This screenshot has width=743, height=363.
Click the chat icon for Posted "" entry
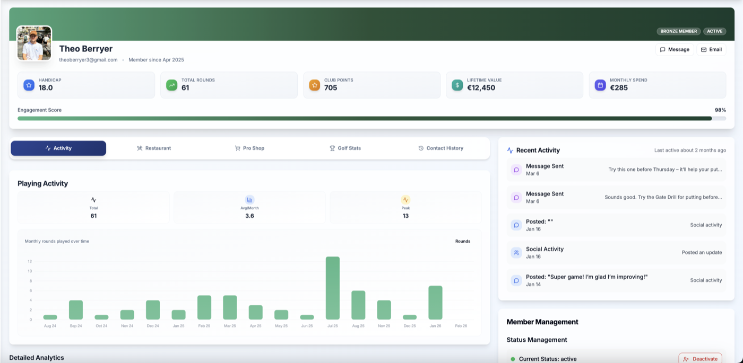click(516, 225)
